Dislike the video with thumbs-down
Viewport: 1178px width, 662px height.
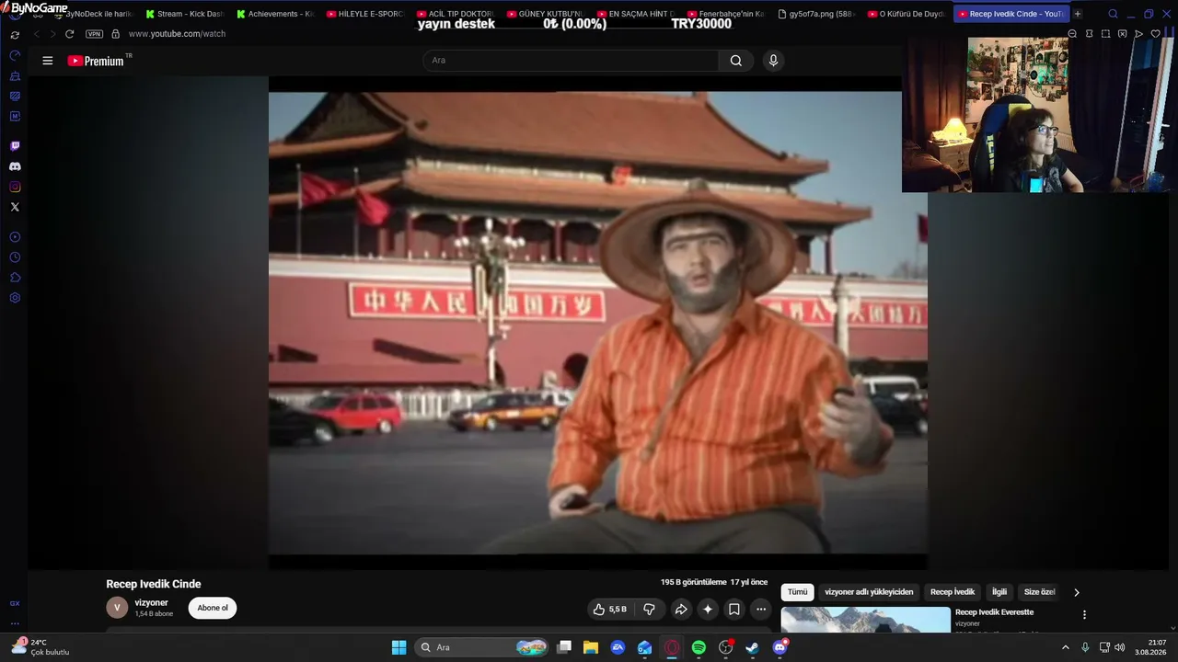(x=649, y=609)
